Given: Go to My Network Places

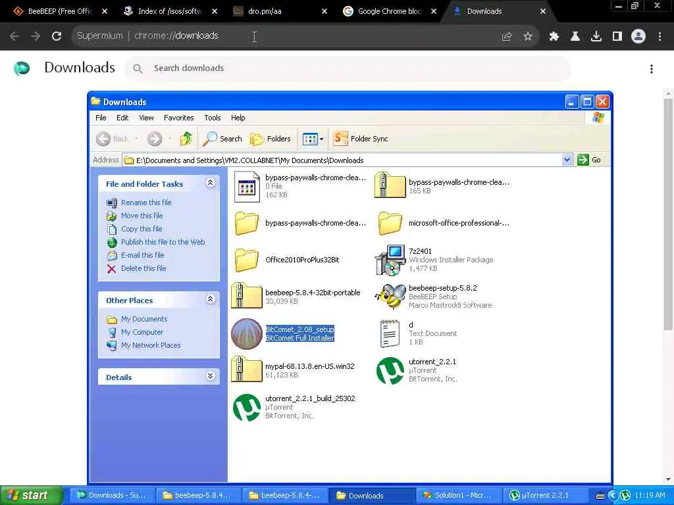Looking at the screenshot, I should 151,345.
